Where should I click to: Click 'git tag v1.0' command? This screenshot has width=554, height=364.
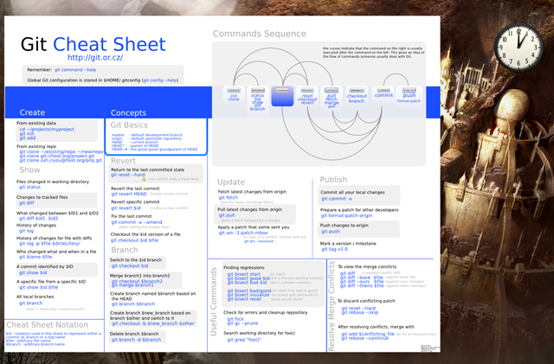[x=335, y=249]
